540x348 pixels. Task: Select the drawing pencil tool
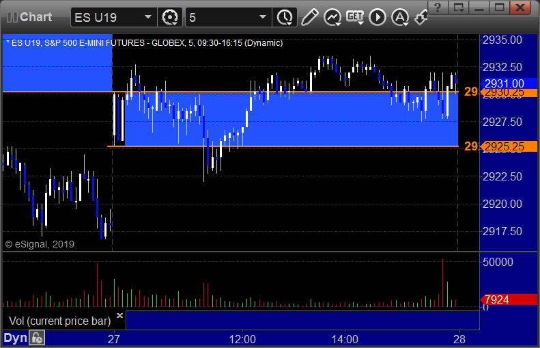tap(309, 17)
